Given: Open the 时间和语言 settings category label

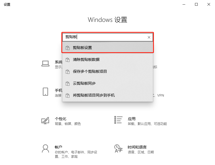Looking at the screenshot, I should (137, 147).
